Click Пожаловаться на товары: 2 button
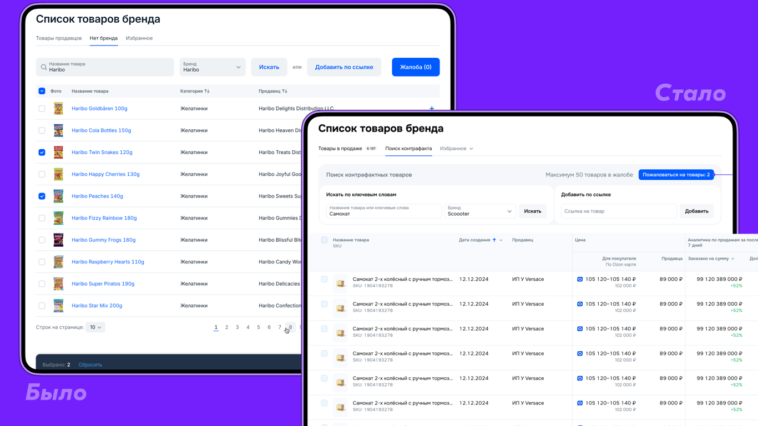Image resolution: width=758 pixels, height=426 pixels. (676, 175)
